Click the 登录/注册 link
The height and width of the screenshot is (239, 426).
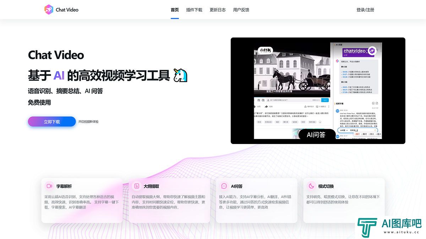click(x=365, y=10)
